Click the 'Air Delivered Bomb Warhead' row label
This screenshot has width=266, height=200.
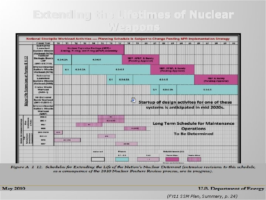pyautogui.click(x=43, y=100)
